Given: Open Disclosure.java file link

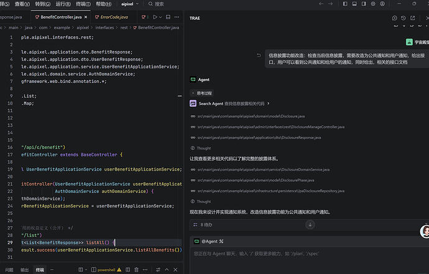Looking at the screenshot, I should click(x=251, y=116).
